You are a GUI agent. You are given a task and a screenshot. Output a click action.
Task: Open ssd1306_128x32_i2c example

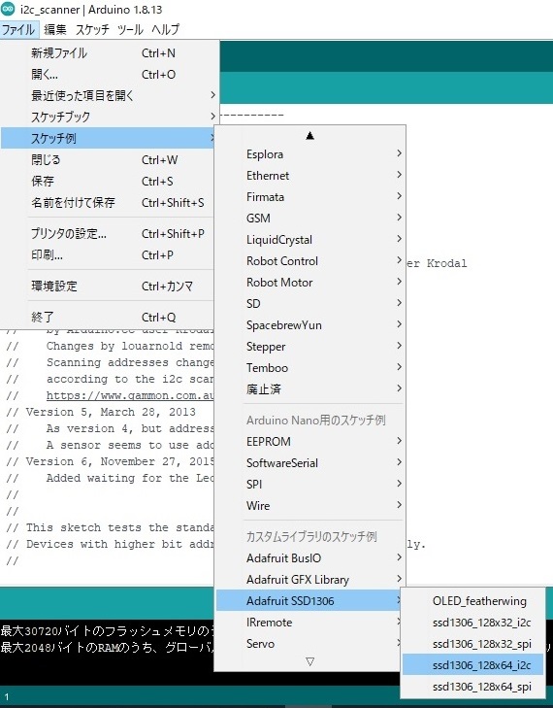pos(472,623)
